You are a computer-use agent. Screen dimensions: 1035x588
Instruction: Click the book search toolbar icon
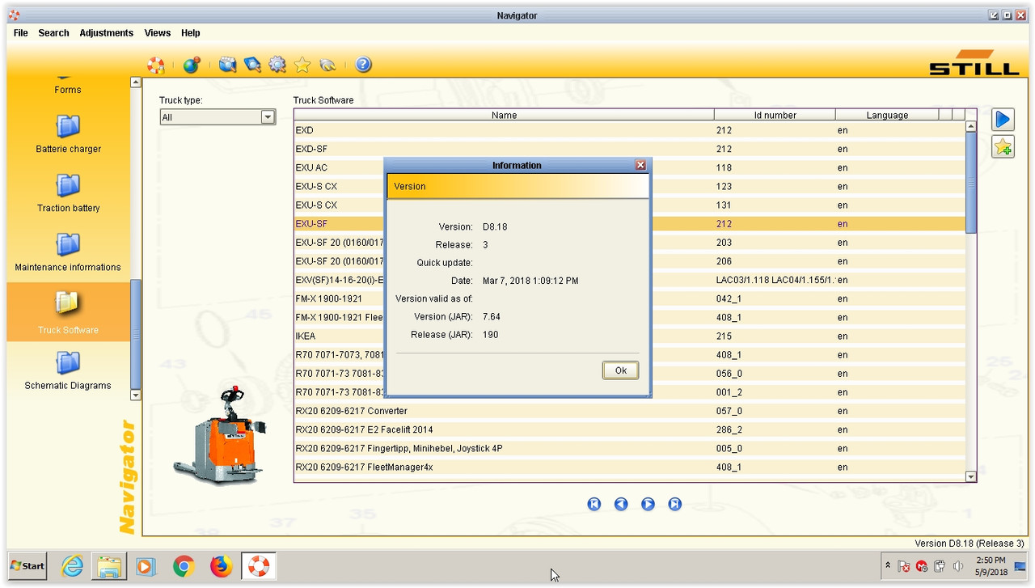pyautogui.click(x=252, y=65)
